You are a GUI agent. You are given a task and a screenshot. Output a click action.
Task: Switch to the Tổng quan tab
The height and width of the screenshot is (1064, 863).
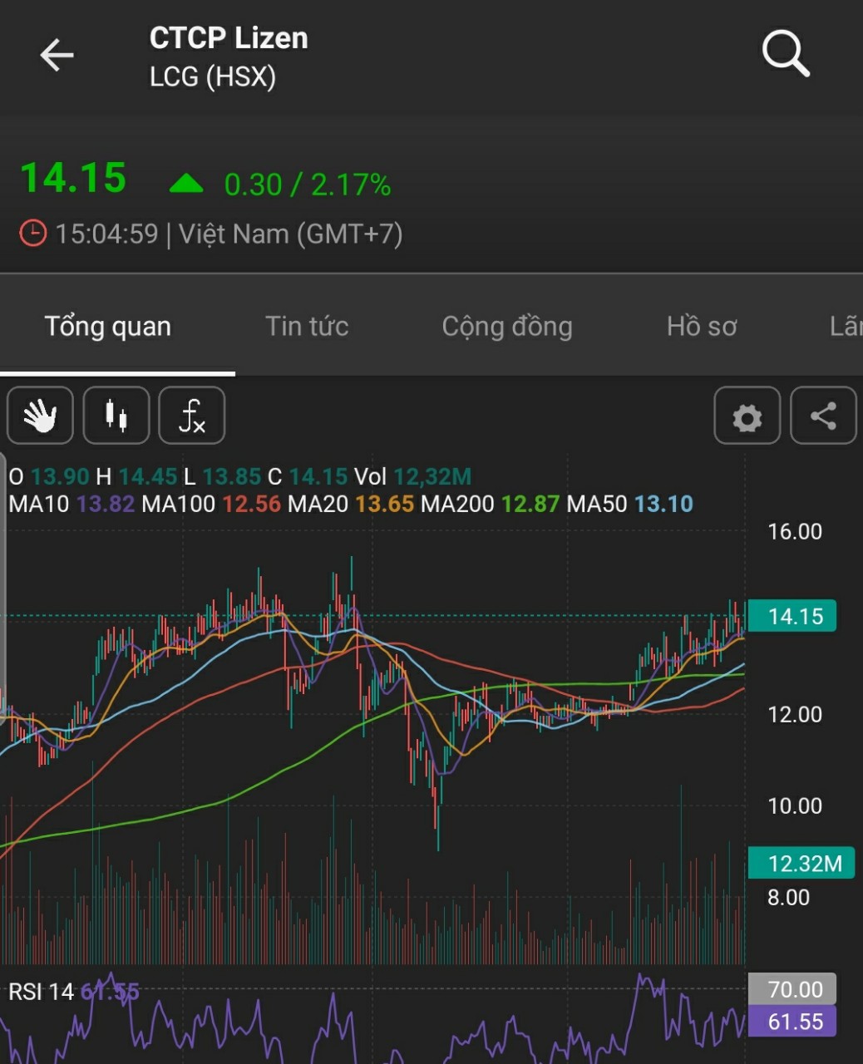[108, 327]
